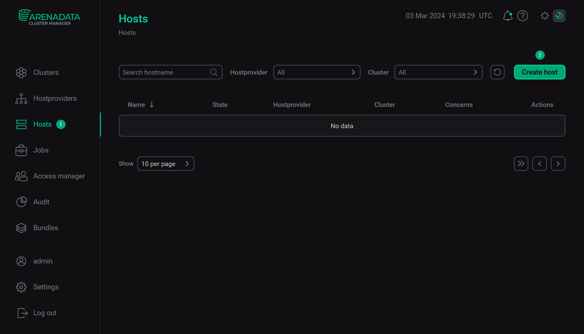Open the help question mark icon
The image size is (584, 334).
point(523,16)
